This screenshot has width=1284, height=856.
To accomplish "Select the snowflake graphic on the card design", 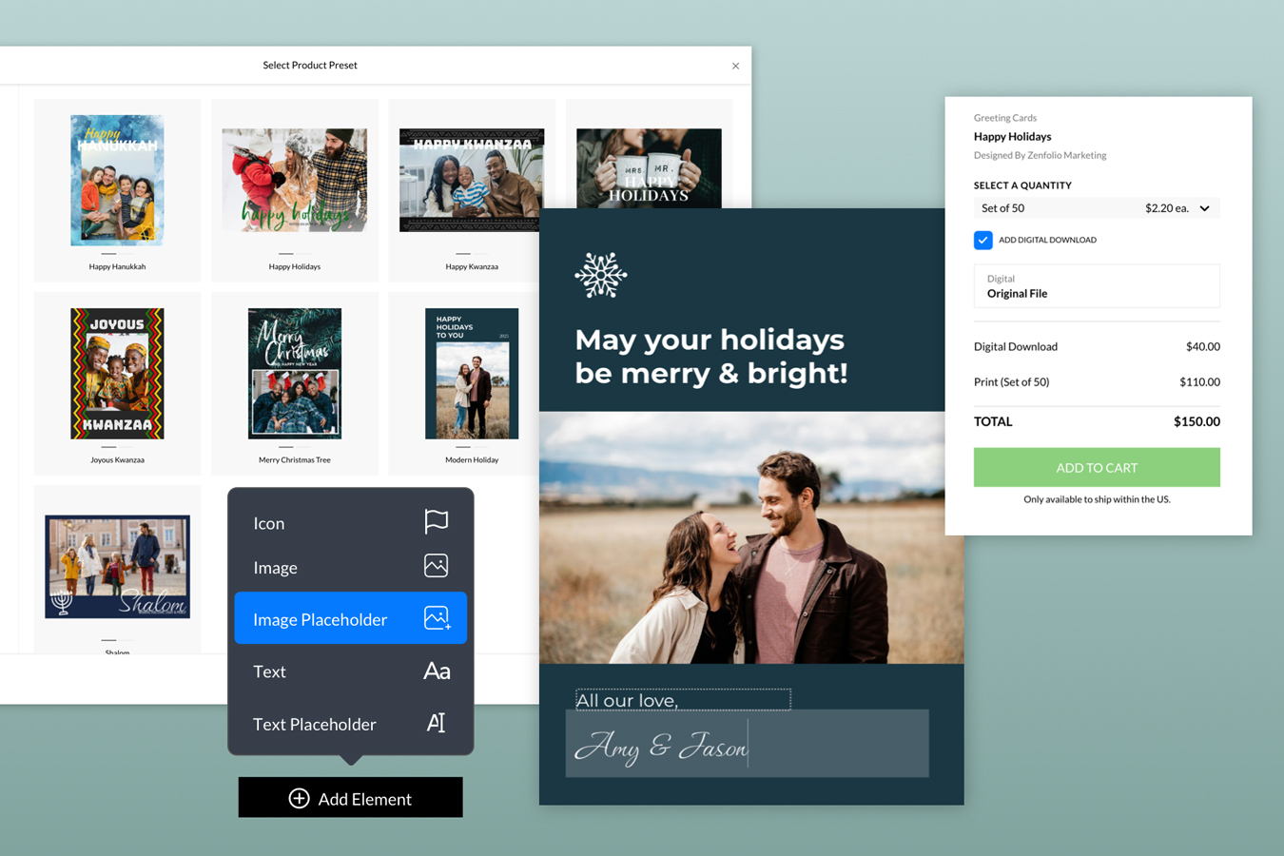I will 601,274.
